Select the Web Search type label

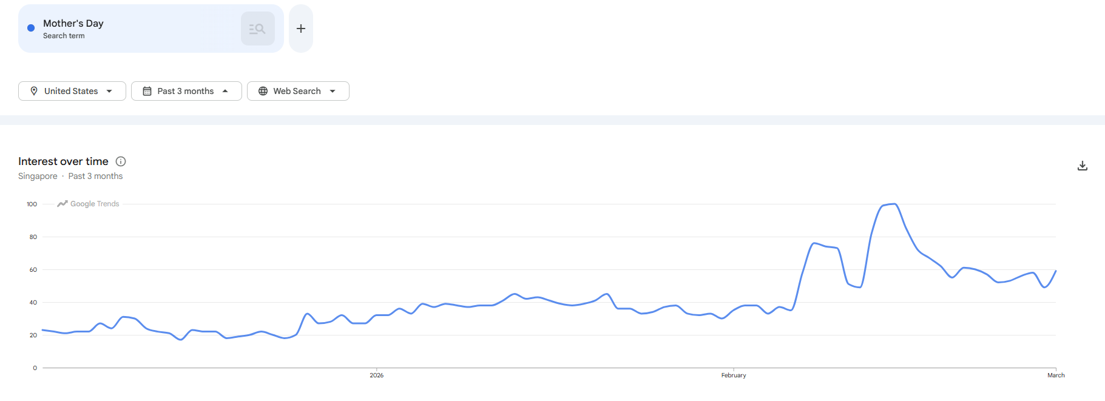coord(297,91)
